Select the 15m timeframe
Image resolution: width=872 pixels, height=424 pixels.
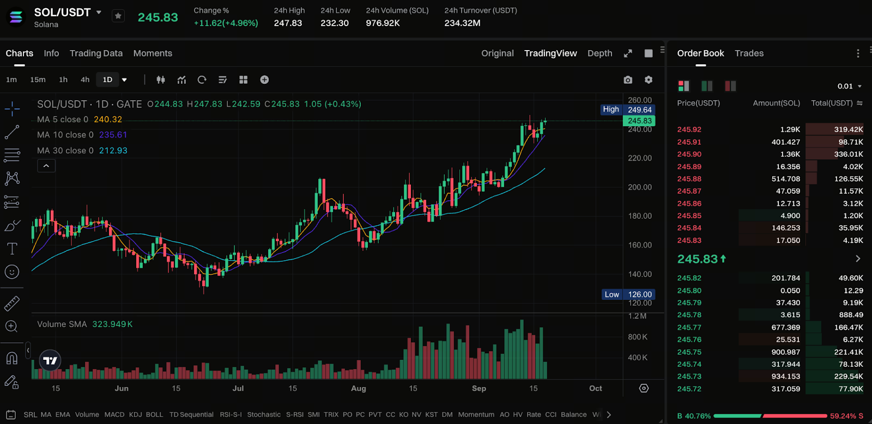point(38,79)
